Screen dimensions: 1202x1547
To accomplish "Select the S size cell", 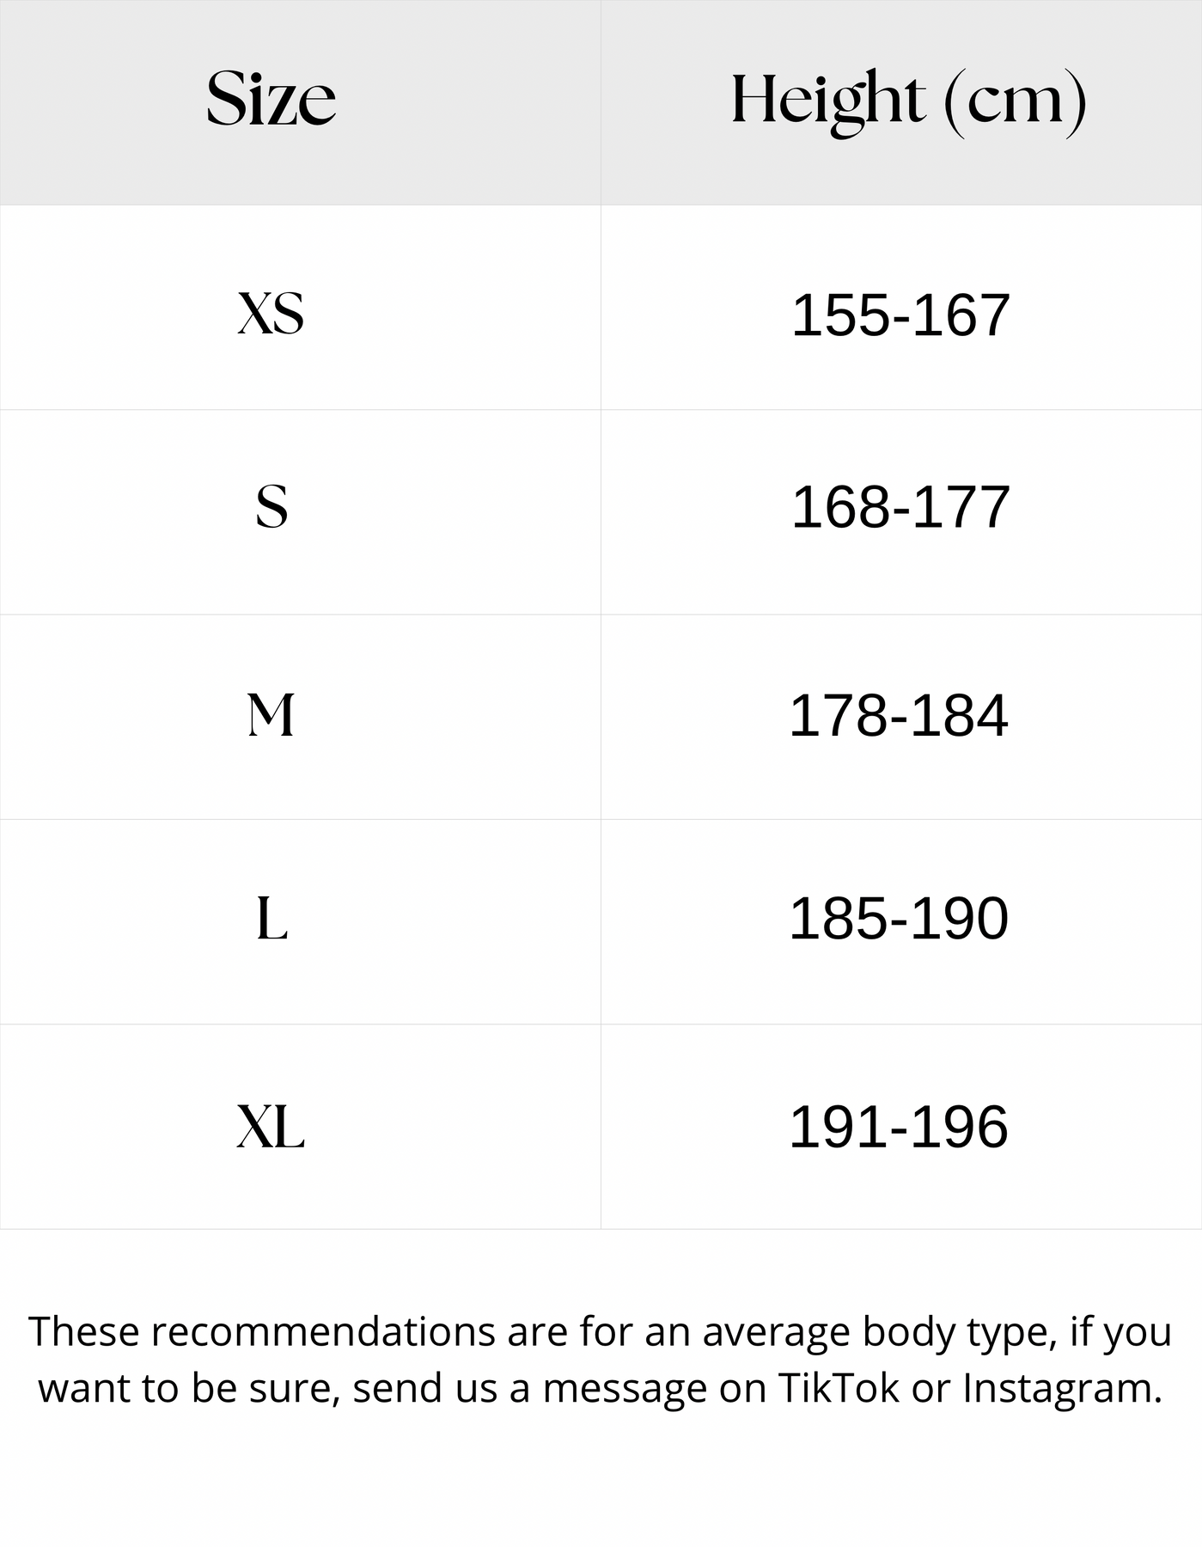I will [x=272, y=506].
